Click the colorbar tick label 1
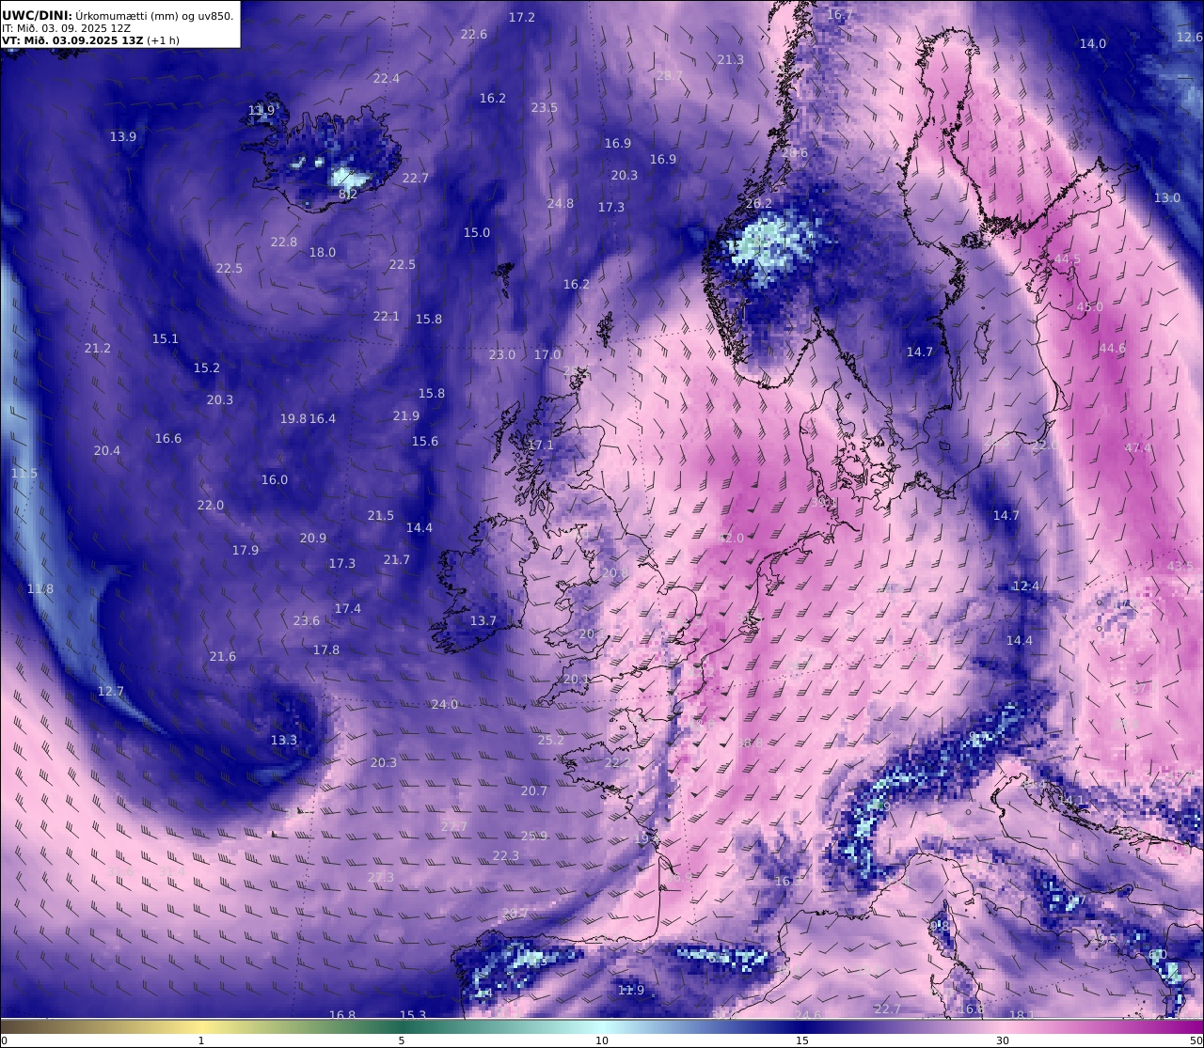The image size is (1204, 1048). click(201, 1040)
